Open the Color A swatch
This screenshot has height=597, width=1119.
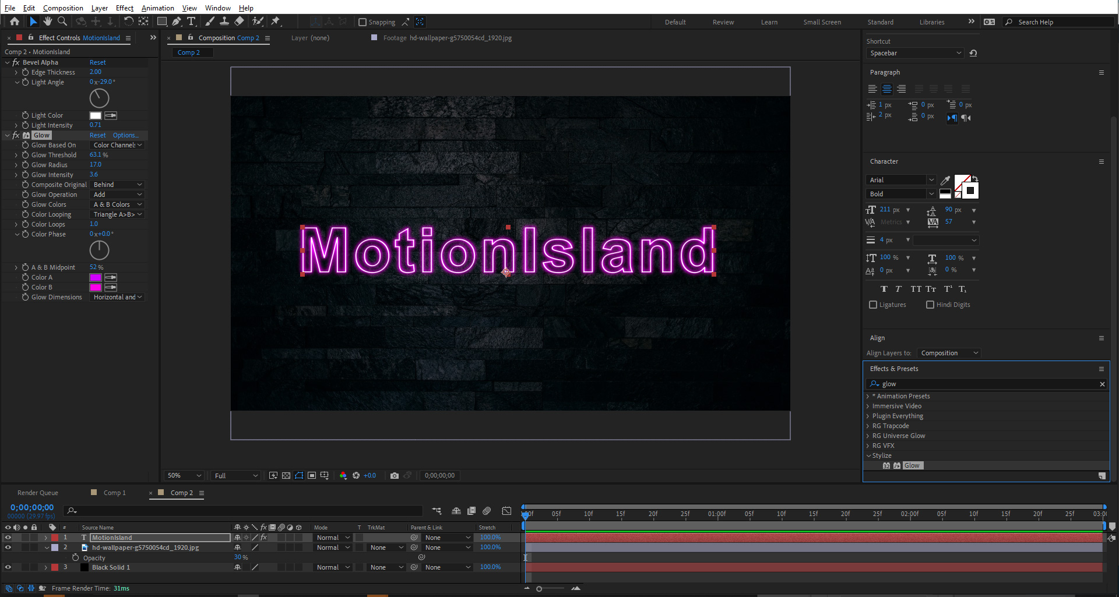coord(96,277)
